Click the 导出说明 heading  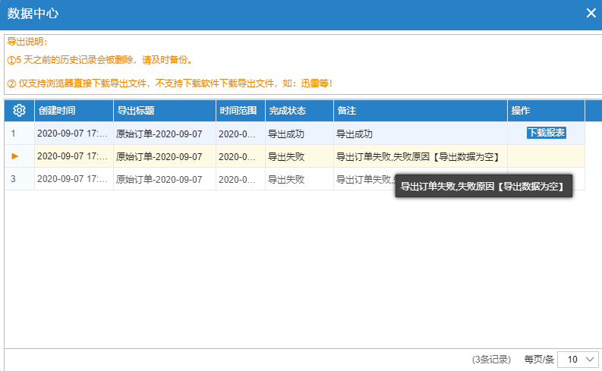tap(27, 42)
